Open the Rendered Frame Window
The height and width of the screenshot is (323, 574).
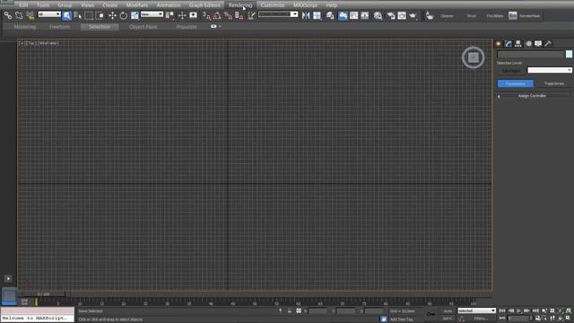coord(402,15)
